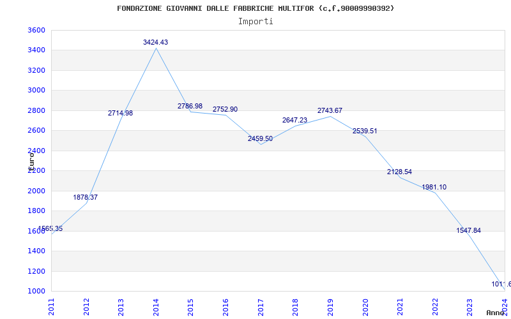
Task: Click the 3600 y-axis tick label
Action: [36, 30]
